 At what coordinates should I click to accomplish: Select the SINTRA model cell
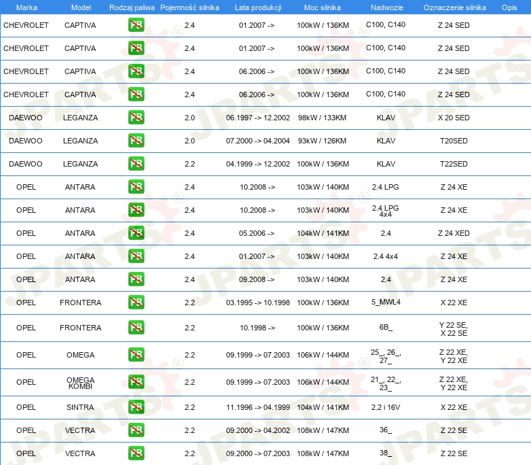(80, 407)
